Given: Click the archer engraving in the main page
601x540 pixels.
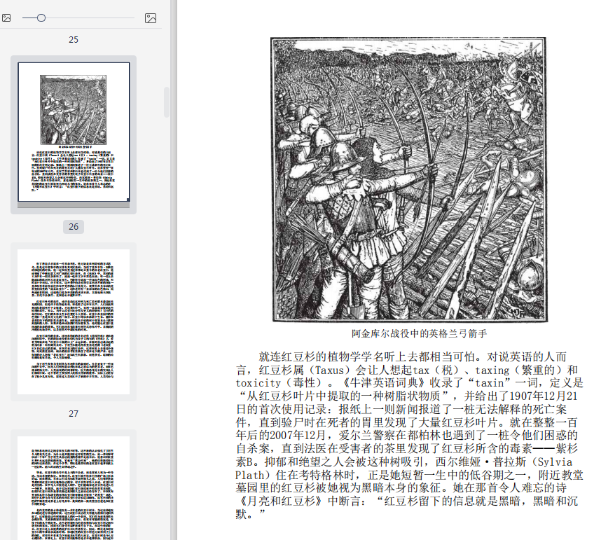Looking at the screenshot, I should coord(408,179).
